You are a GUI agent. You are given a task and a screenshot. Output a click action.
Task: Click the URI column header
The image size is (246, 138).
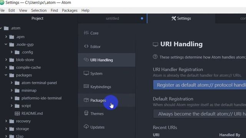click(x=156, y=135)
